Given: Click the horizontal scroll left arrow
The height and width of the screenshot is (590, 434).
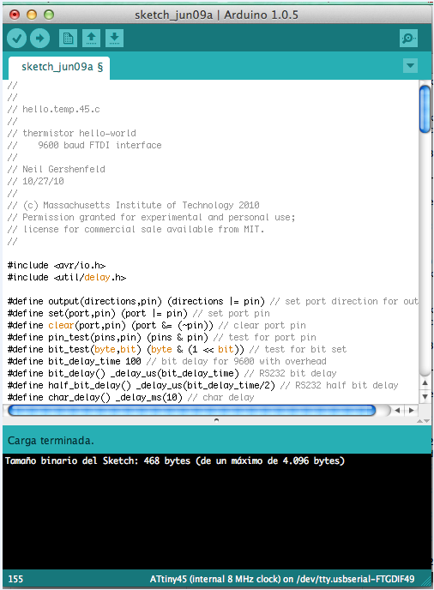Looking at the screenshot, I should click(x=397, y=410).
